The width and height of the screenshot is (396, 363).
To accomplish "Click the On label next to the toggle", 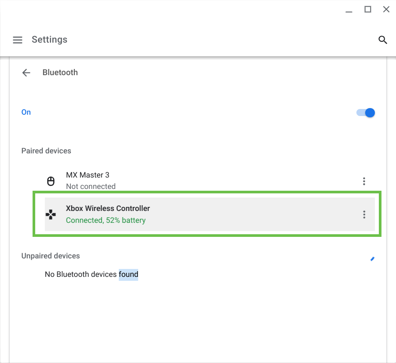I will point(26,112).
